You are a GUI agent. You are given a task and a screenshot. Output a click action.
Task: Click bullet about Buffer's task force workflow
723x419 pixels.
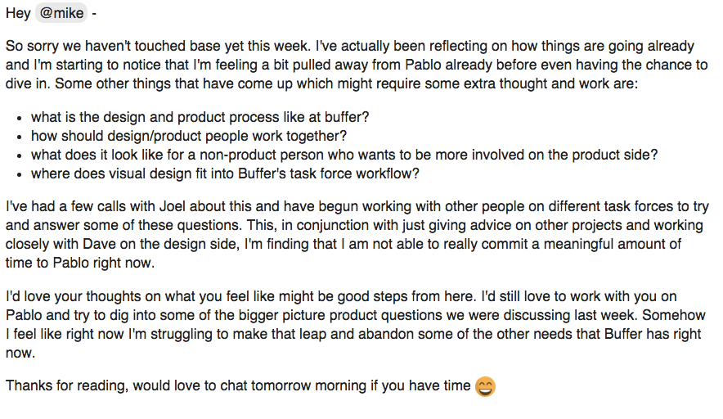225,173
